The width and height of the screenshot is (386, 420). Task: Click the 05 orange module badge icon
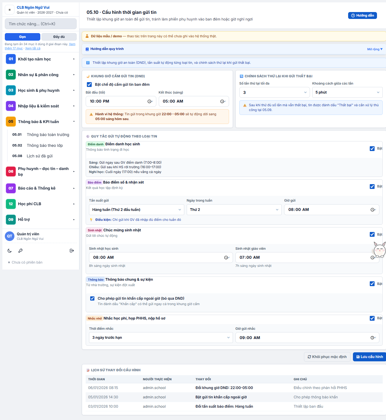coord(11,122)
